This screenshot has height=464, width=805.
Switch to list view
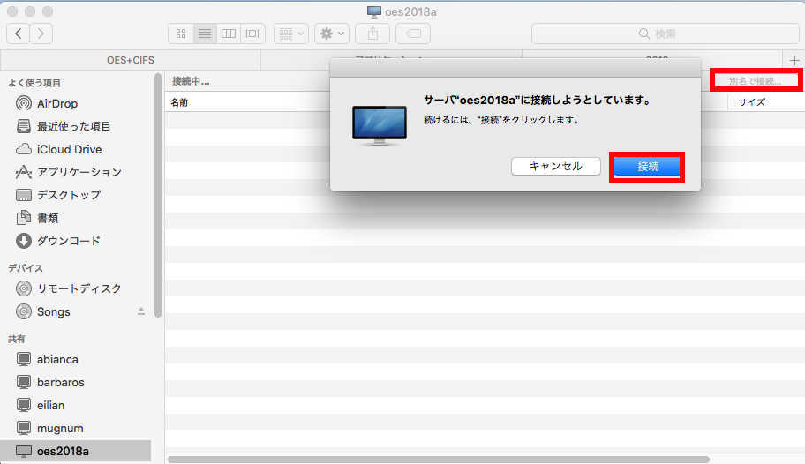click(204, 34)
